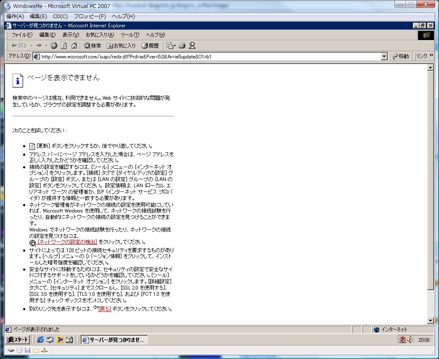Screen dimensions: 439x359
Task: Click the Virtual PC network adapter status icon
Action: (x=44, y=350)
